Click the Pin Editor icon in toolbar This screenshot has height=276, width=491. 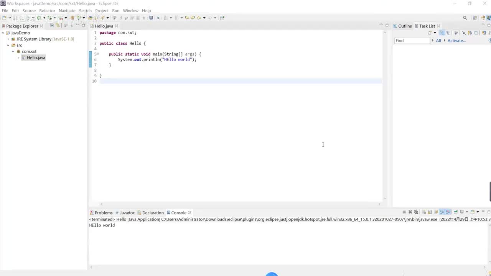(222, 18)
